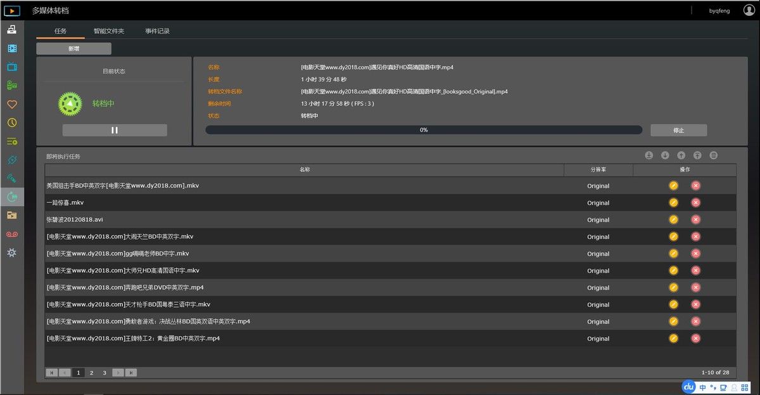The height and width of the screenshot is (395, 760).
Task: Jump to the last page of tasks
Action: (131, 373)
